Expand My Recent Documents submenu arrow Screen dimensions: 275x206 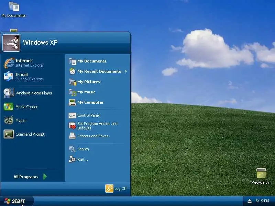click(126, 71)
